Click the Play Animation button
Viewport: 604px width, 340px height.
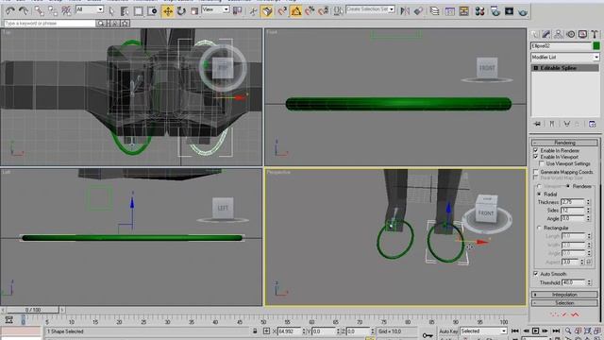(x=535, y=331)
